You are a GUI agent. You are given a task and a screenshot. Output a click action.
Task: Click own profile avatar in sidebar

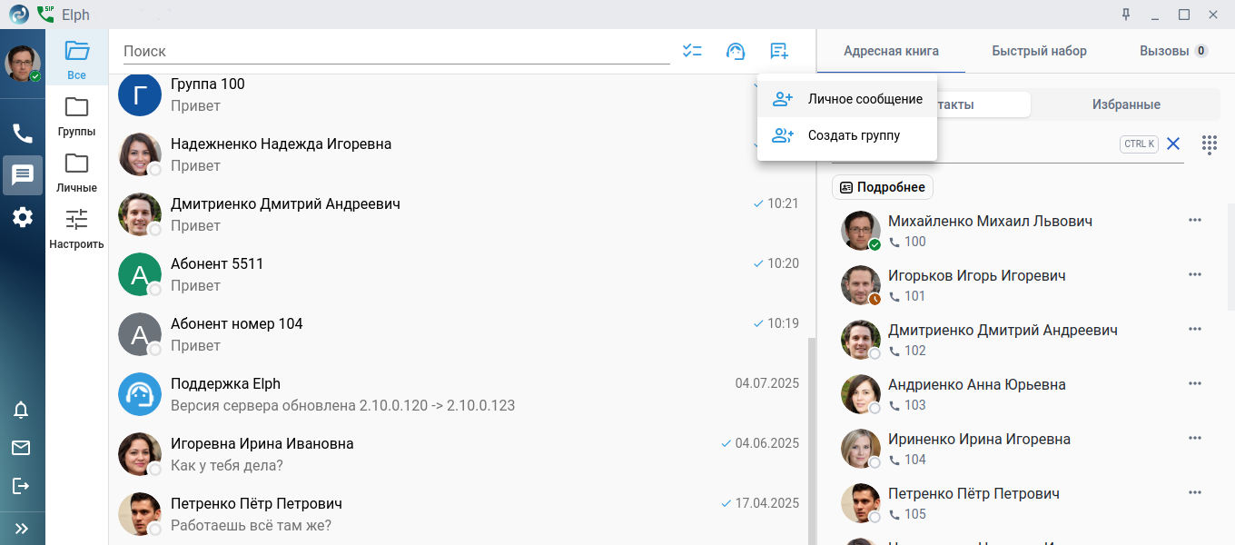[23, 64]
